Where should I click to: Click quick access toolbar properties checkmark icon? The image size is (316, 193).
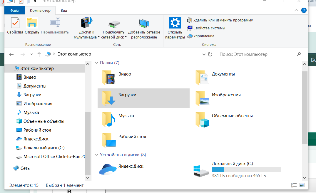(21, 1)
